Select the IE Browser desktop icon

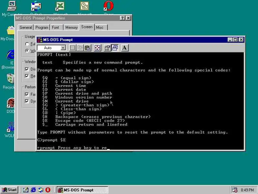coord(8,59)
